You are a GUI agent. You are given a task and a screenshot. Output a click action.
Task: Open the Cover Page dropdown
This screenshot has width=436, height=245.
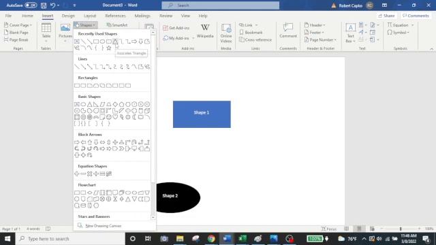(x=18, y=25)
